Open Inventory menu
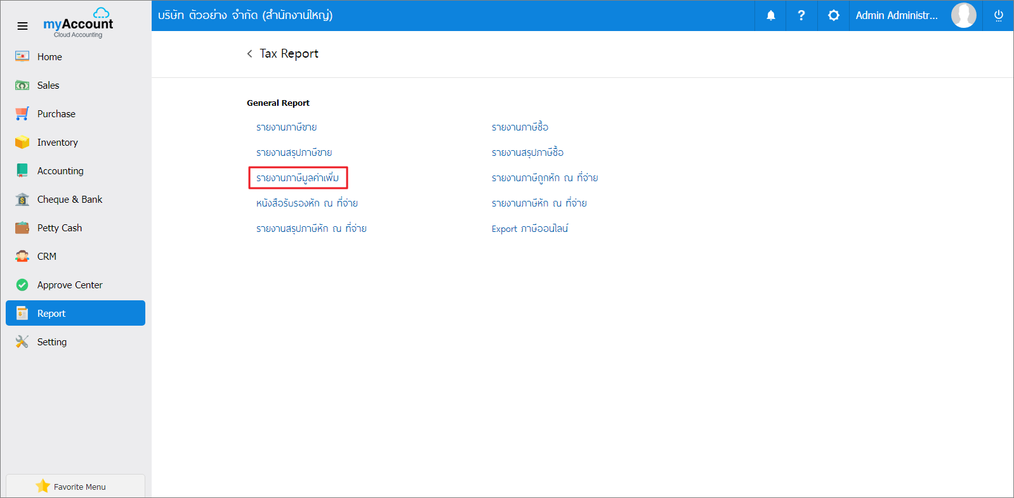 76,142
